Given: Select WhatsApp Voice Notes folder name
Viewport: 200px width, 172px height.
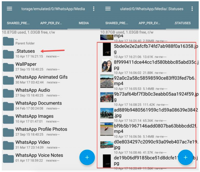Looking at the screenshot, I should pyautogui.click(x=39, y=155).
